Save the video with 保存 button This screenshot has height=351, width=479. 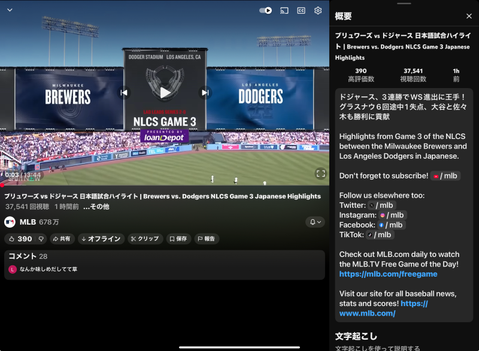178,239
